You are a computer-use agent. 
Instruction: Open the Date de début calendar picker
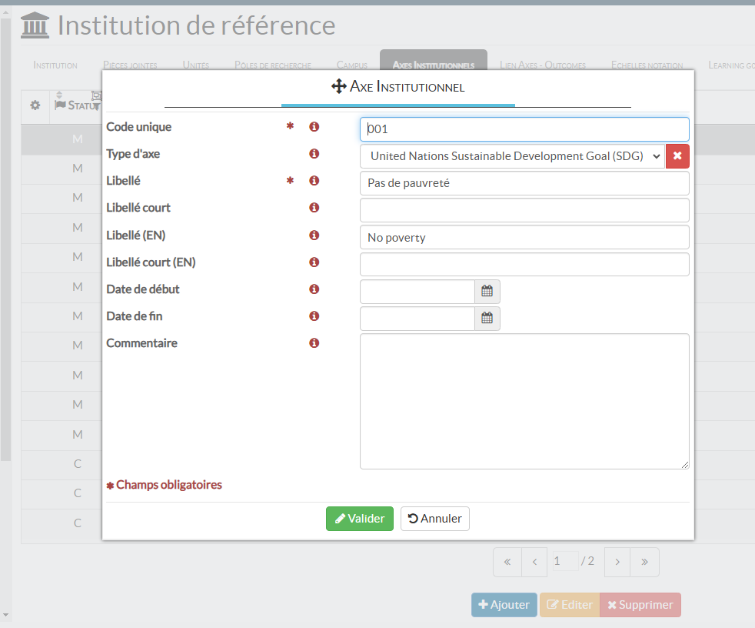(487, 292)
